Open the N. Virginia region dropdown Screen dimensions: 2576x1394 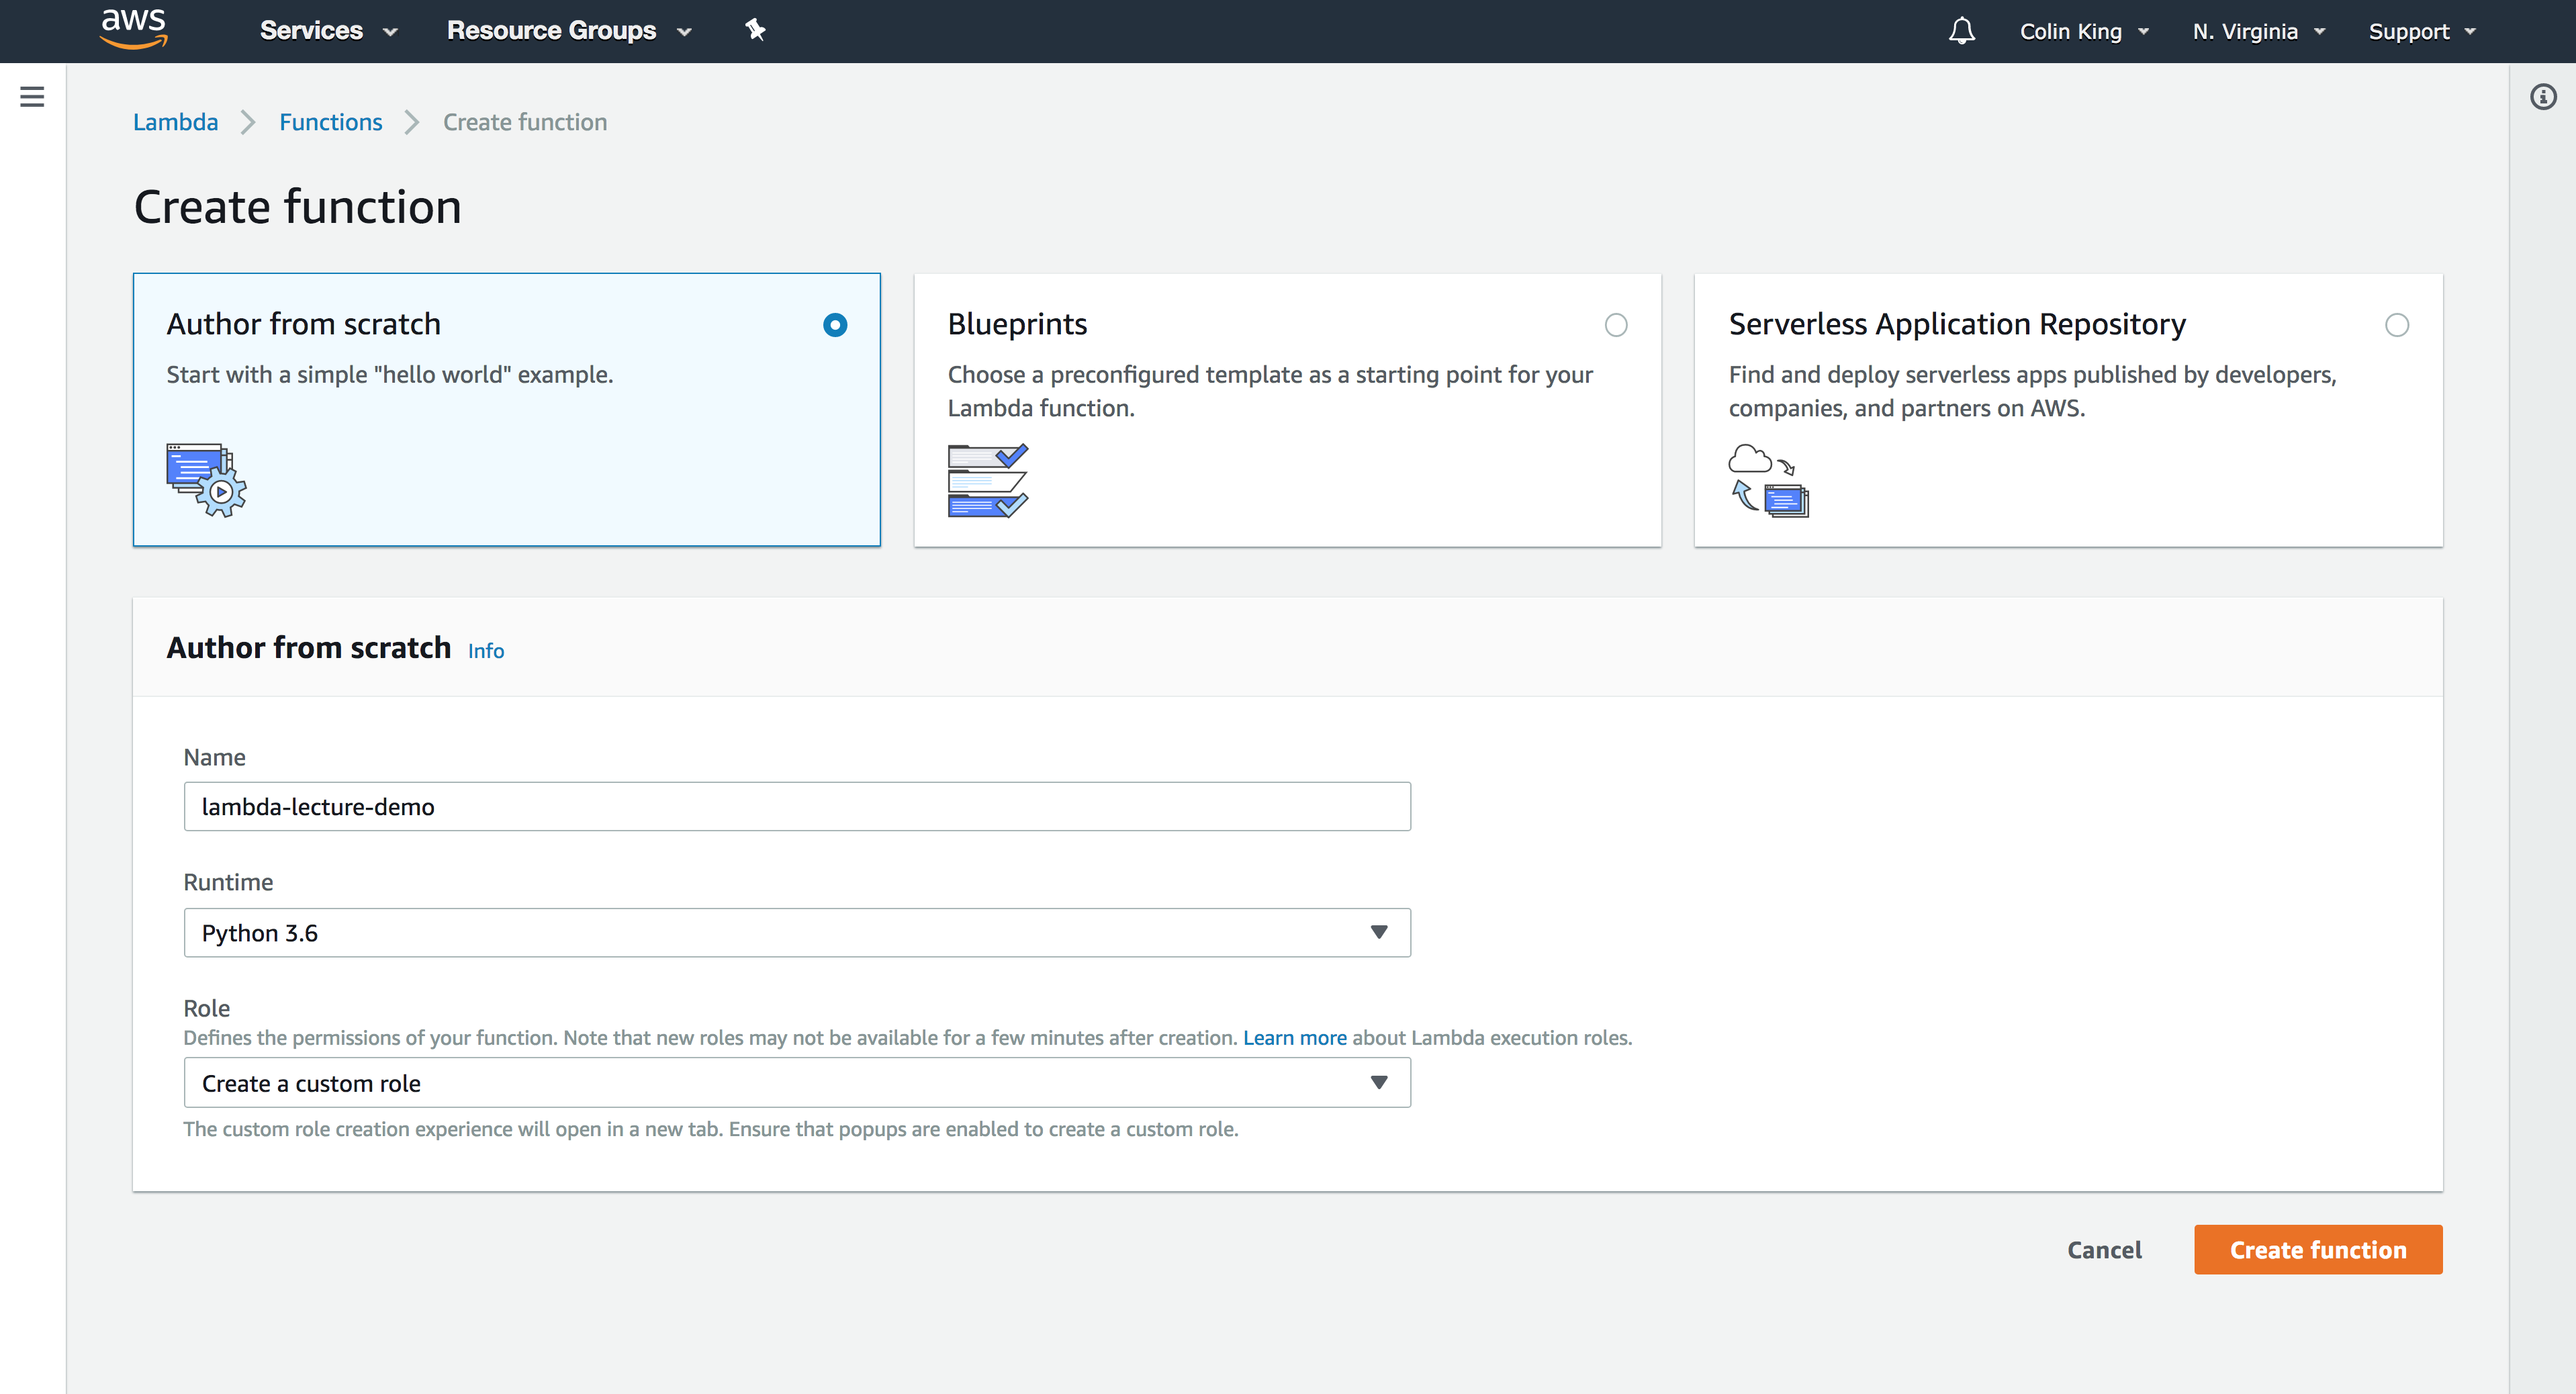tap(2258, 31)
